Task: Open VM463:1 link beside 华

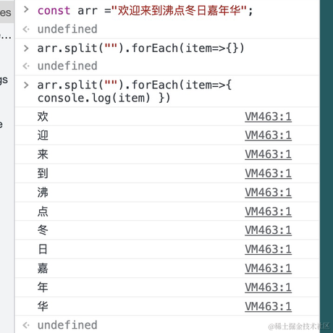Action: pos(268,306)
